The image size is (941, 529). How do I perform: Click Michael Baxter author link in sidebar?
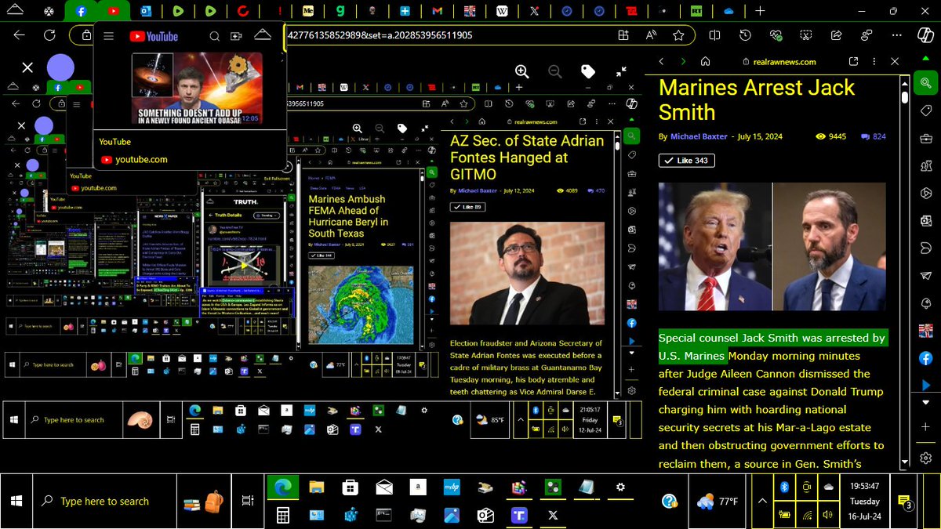[699, 136]
